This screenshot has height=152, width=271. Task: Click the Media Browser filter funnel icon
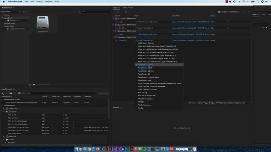point(74,12)
